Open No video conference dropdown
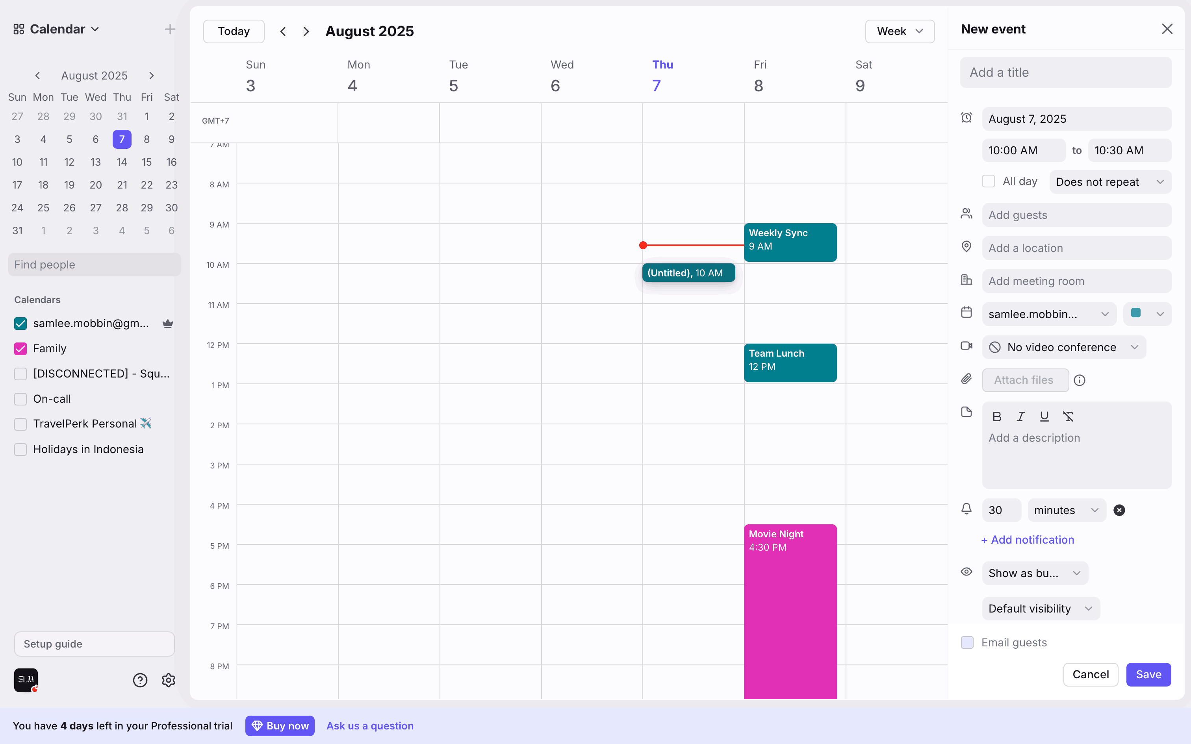The height and width of the screenshot is (744, 1191). (1064, 347)
